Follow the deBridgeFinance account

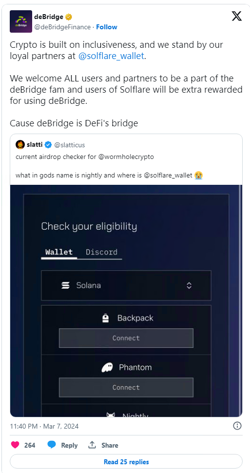107,27
